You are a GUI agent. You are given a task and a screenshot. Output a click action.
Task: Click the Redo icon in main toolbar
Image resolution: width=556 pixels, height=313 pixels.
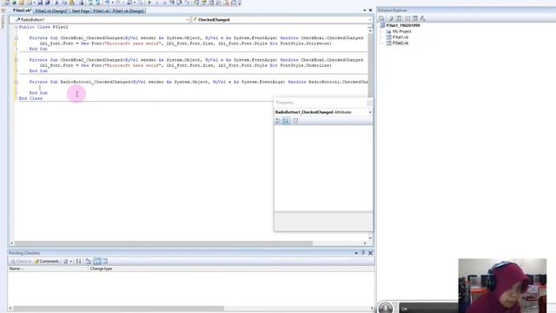pyautogui.click(x=118, y=3)
